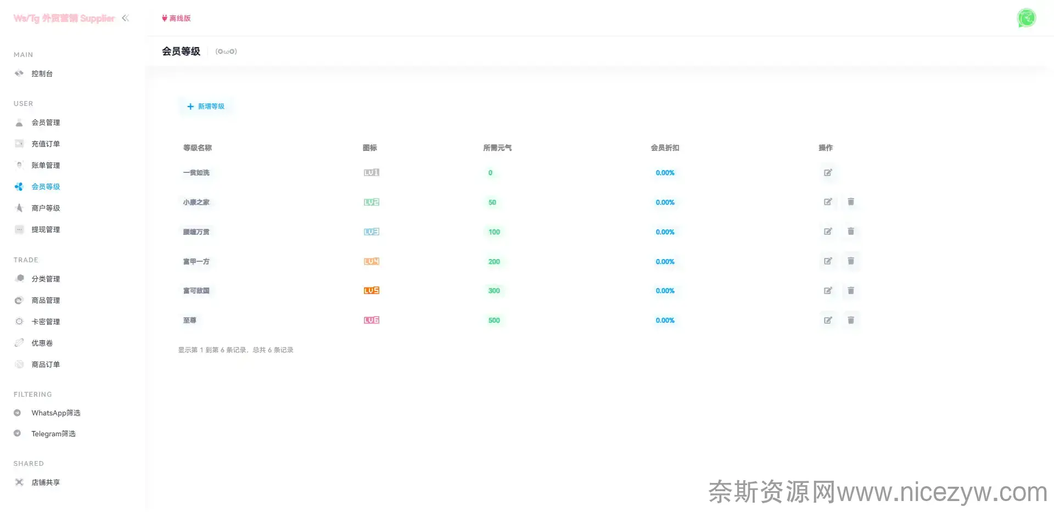Click the 所需元气 value 500

click(495, 320)
